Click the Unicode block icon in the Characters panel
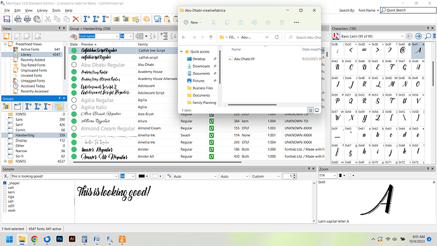437x246 pixels. 336,36
